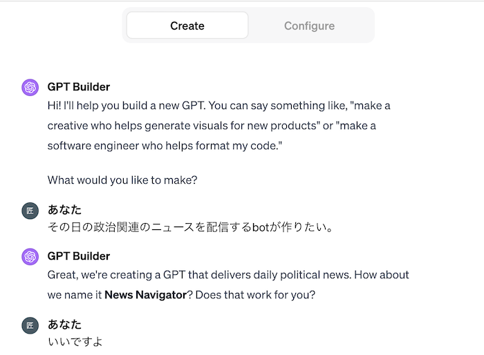Switch to the Configure tab

(x=309, y=26)
